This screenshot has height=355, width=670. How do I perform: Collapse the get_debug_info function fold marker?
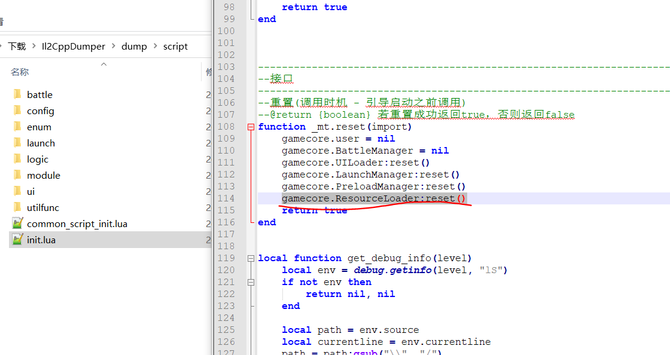click(x=251, y=258)
